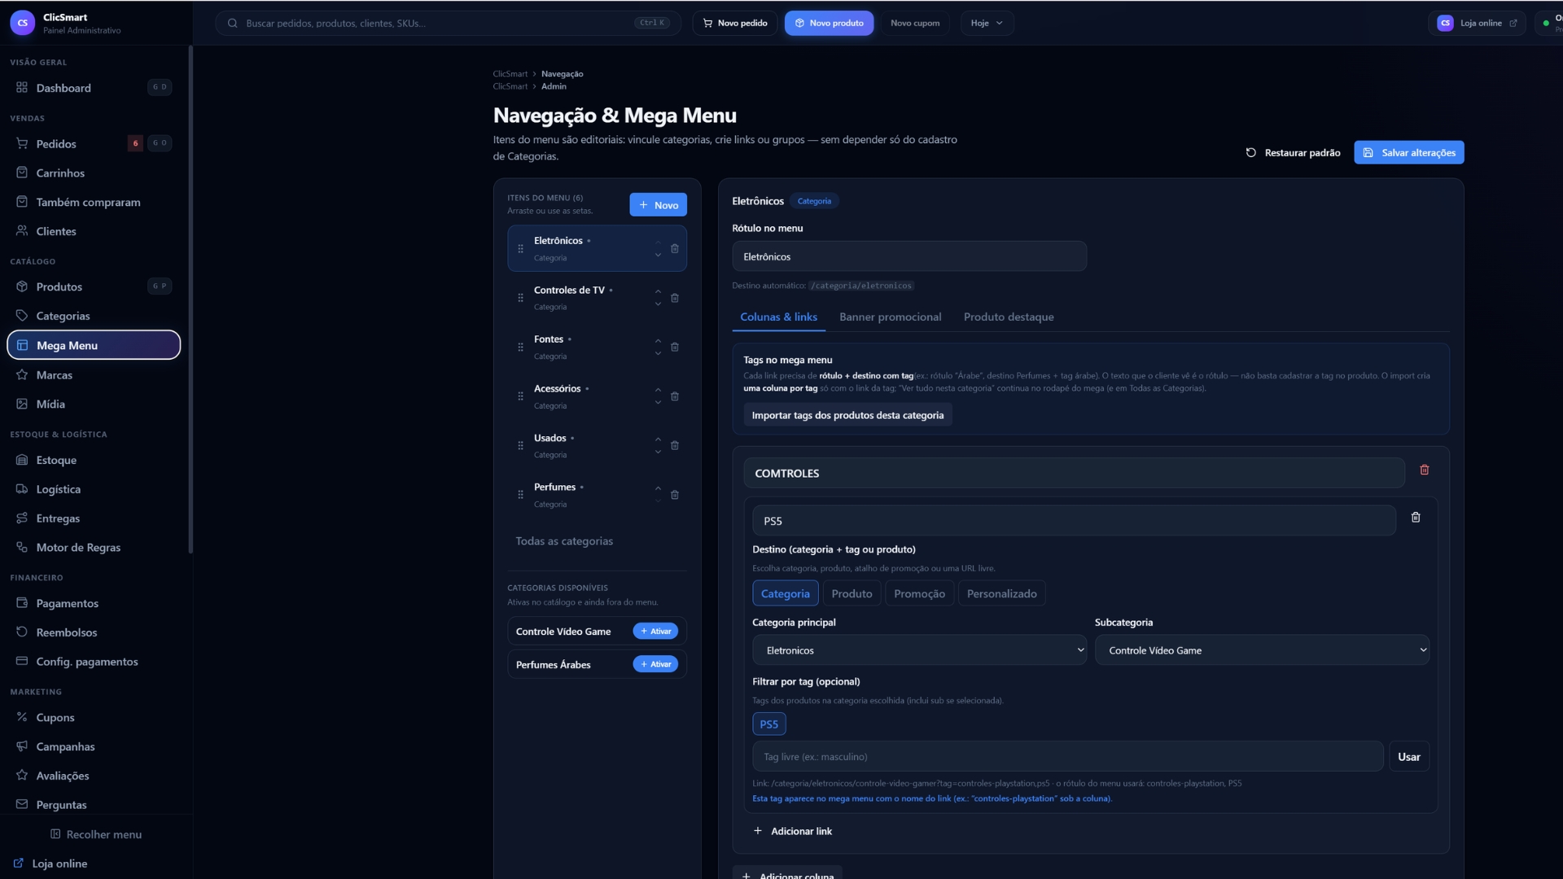Remove the PS5 link row
The height and width of the screenshot is (879, 1563).
click(1416, 518)
